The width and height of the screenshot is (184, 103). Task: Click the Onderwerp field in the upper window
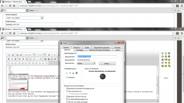point(39,24)
